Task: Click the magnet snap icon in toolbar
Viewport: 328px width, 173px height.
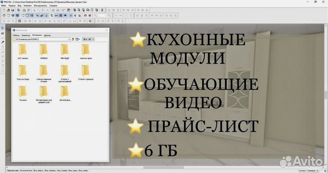Action: point(85,15)
